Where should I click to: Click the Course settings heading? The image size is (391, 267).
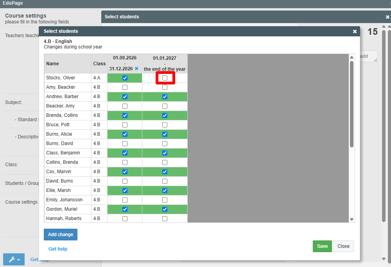(x=26, y=16)
